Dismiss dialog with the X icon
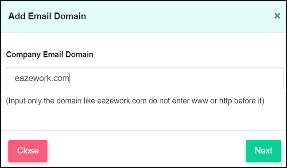Viewport: 287px width, 168px height. (x=277, y=16)
